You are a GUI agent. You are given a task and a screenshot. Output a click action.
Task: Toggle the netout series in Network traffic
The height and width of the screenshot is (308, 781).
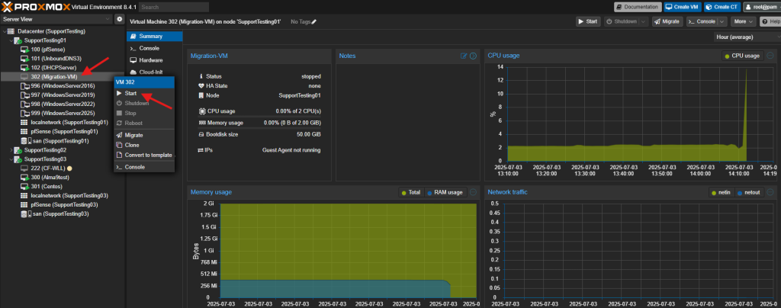[x=750, y=192]
